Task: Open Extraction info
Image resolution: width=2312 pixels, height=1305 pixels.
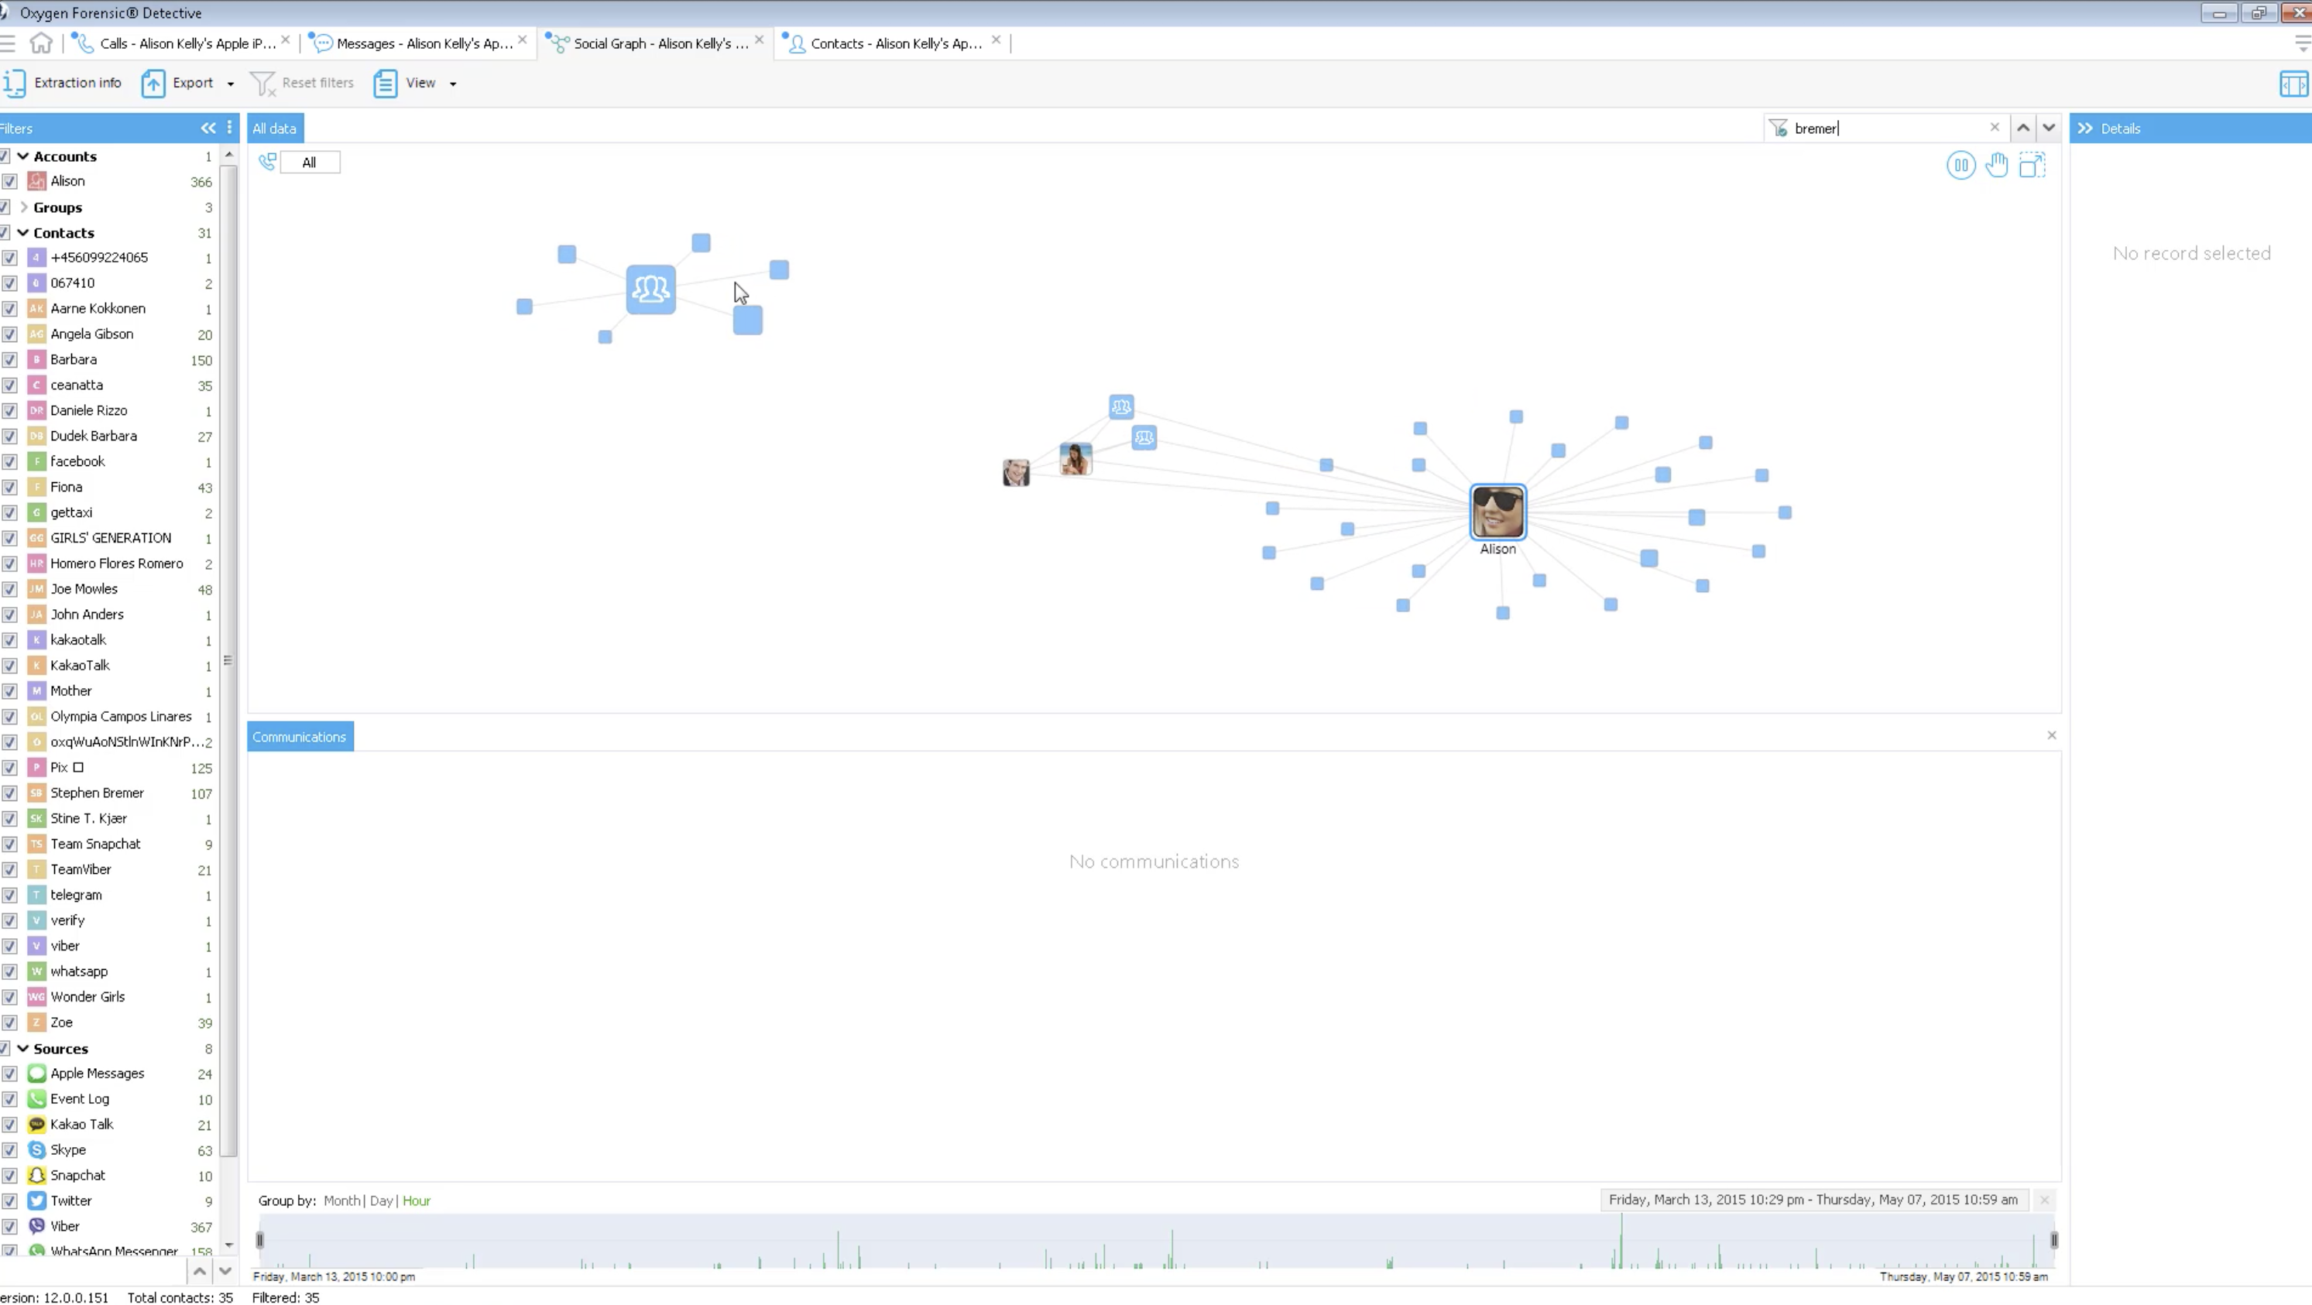Action: point(63,83)
